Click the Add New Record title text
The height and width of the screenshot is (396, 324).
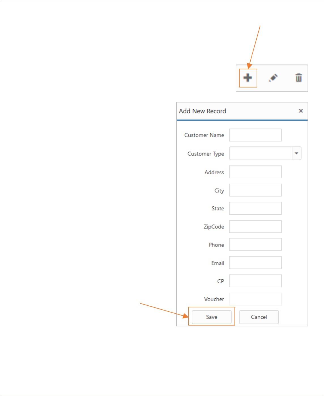[x=202, y=111]
